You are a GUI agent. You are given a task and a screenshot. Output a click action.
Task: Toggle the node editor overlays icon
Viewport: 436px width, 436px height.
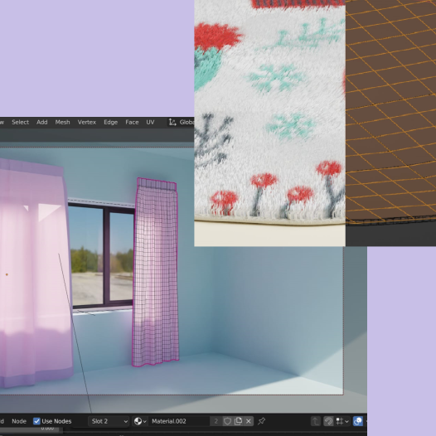358,421
